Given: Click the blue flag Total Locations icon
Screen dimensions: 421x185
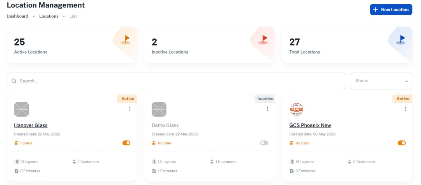Looking at the screenshot, I should 400,40.
